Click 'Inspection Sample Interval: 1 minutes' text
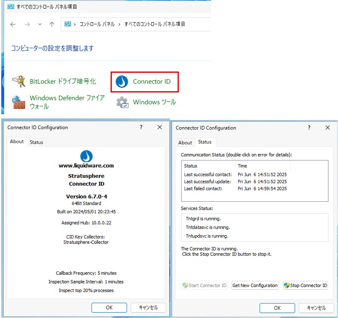Screen dimensions: 338x318 86,282
